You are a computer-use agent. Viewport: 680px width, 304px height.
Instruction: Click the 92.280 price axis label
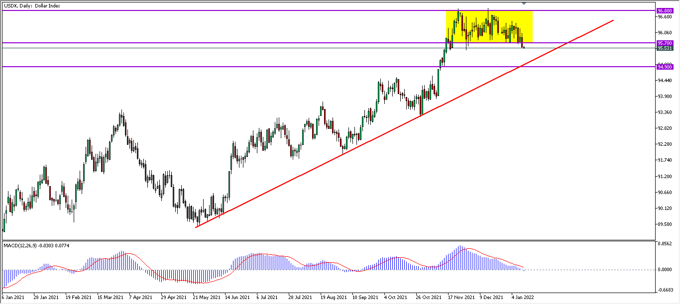pos(666,144)
